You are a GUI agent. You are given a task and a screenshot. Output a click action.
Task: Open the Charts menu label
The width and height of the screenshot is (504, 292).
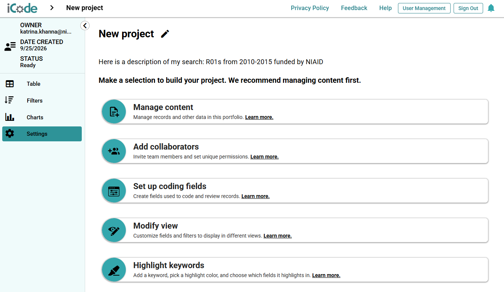pos(35,117)
